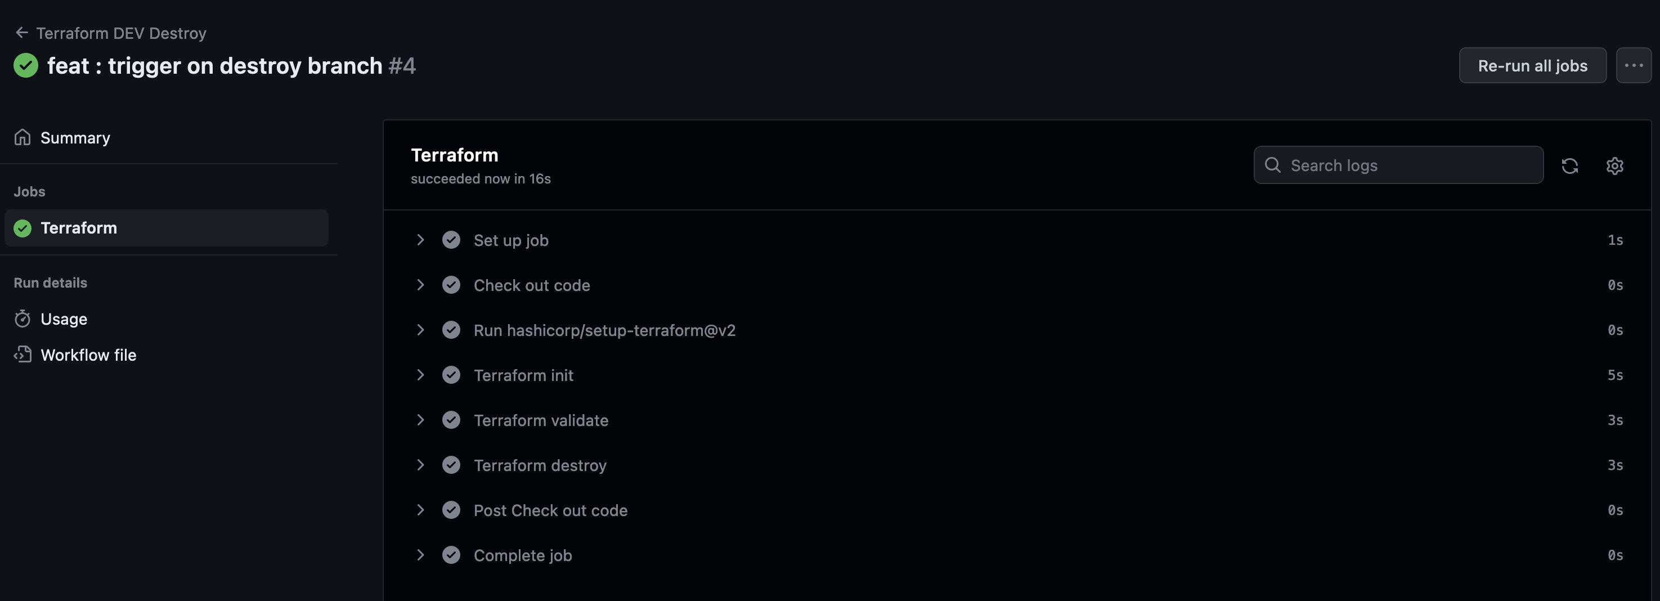Open the Summary page
1660x601 pixels.
coord(75,137)
